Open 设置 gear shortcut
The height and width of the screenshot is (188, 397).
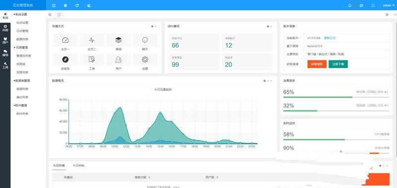point(145,62)
